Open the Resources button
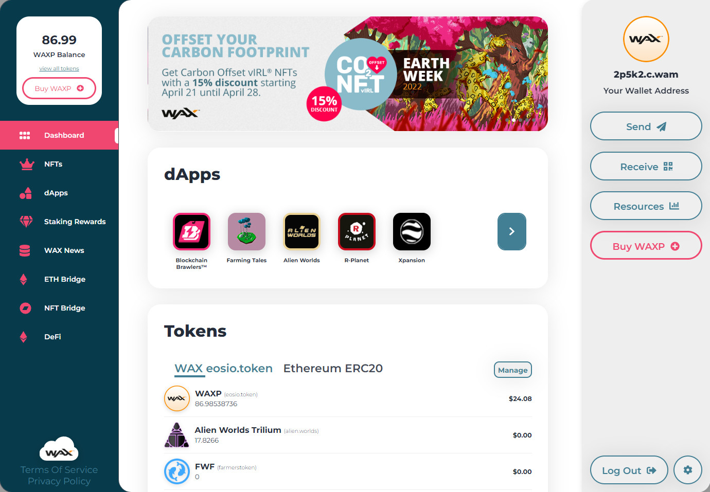This screenshot has height=492, width=710. click(x=646, y=206)
